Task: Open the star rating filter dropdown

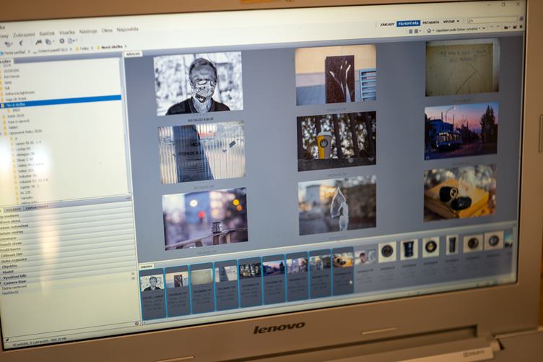Action: [x=430, y=30]
